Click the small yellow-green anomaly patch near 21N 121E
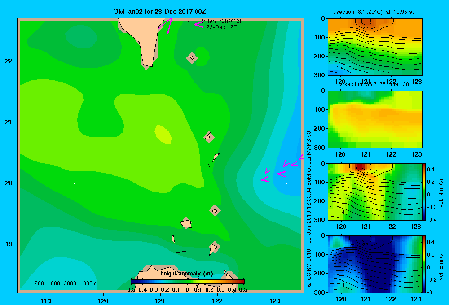Image resolution: width=449 pixels, height=305 pixels. pyautogui.click(x=163, y=135)
